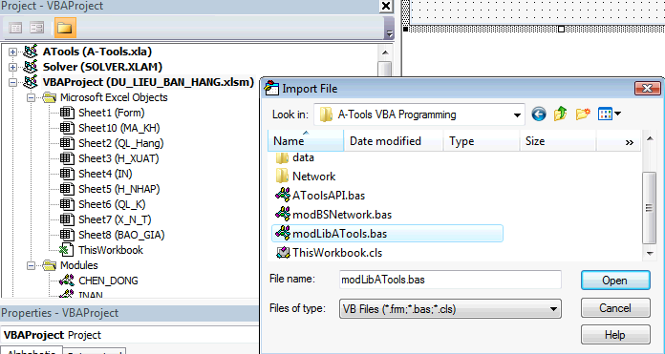Viewport: 665px width, 354px height.
Task: Select Sheet1 (Form) in project tree
Action: coord(112,113)
